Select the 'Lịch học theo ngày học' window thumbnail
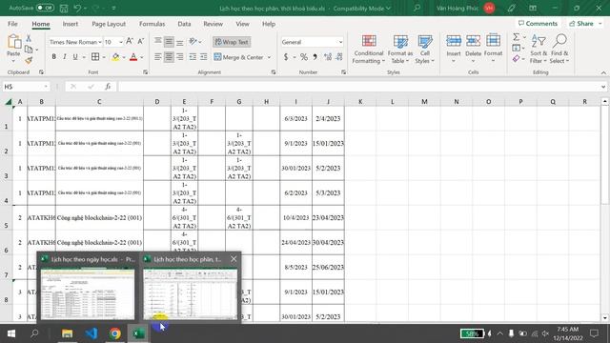610x343 pixels. pyautogui.click(x=88, y=287)
